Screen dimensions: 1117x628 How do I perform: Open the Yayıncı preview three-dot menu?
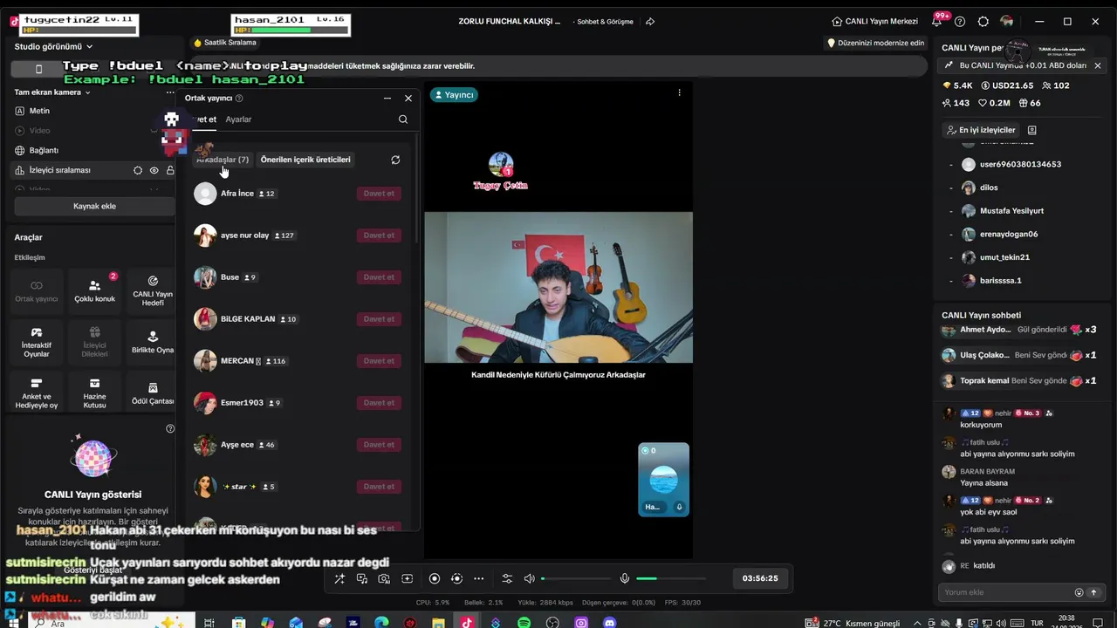point(679,92)
